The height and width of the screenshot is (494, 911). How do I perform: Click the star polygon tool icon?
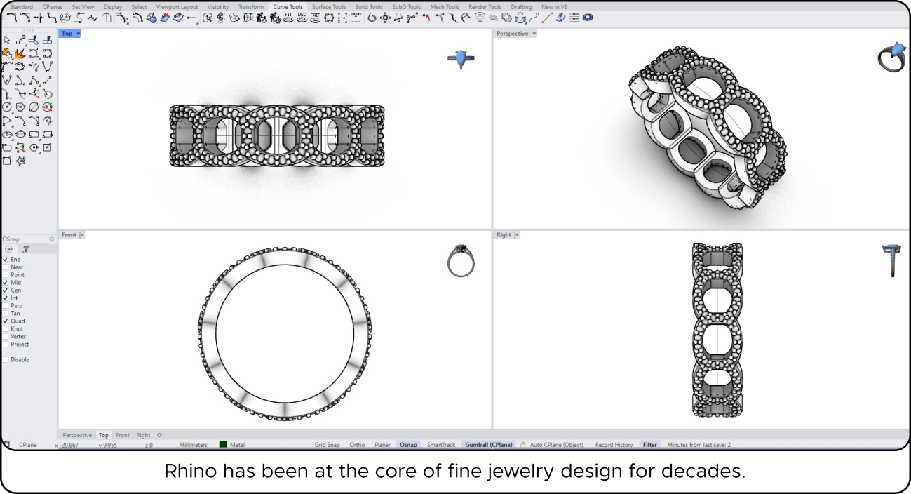tap(20, 161)
